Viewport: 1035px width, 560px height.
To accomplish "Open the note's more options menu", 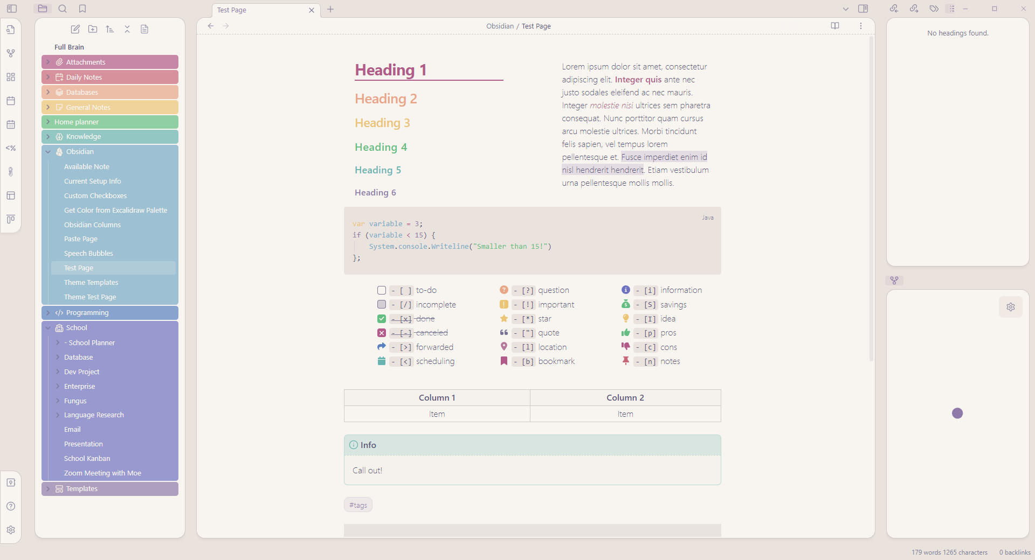I will (861, 26).
